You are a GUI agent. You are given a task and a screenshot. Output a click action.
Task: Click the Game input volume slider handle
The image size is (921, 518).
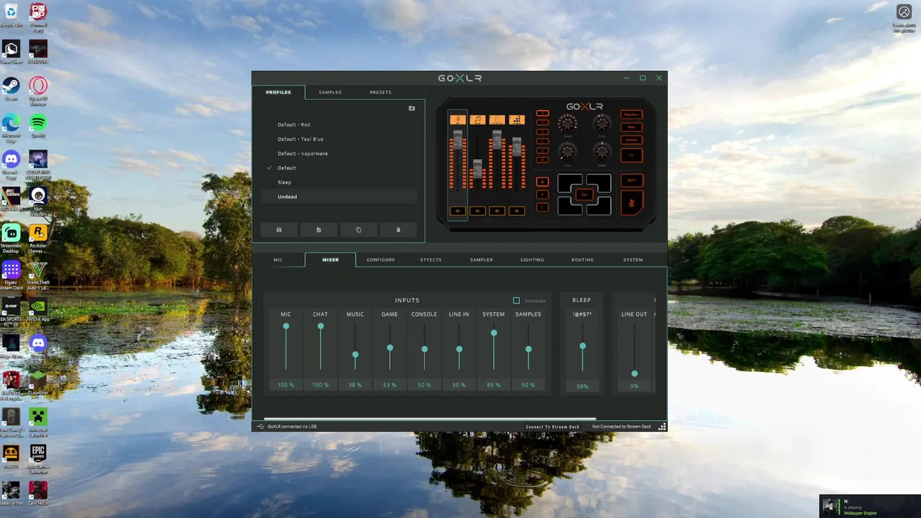(390, 347)
